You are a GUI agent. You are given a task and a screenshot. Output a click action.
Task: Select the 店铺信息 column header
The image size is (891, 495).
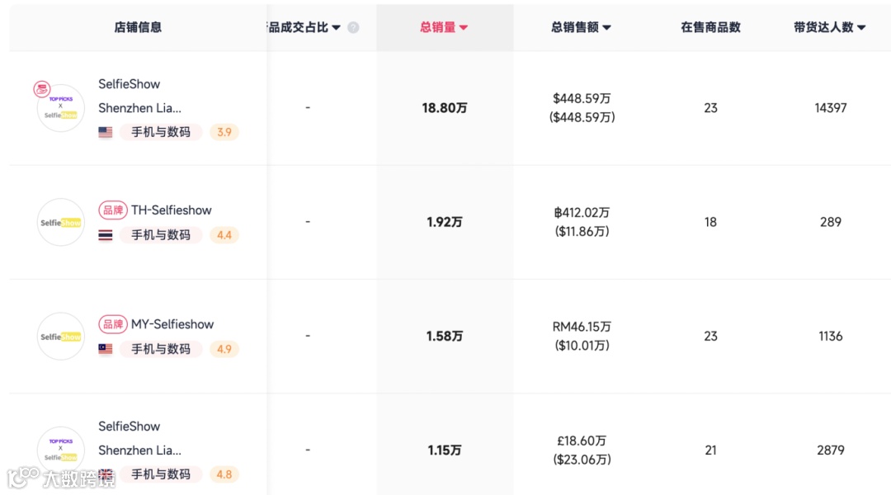click(138, 27)
